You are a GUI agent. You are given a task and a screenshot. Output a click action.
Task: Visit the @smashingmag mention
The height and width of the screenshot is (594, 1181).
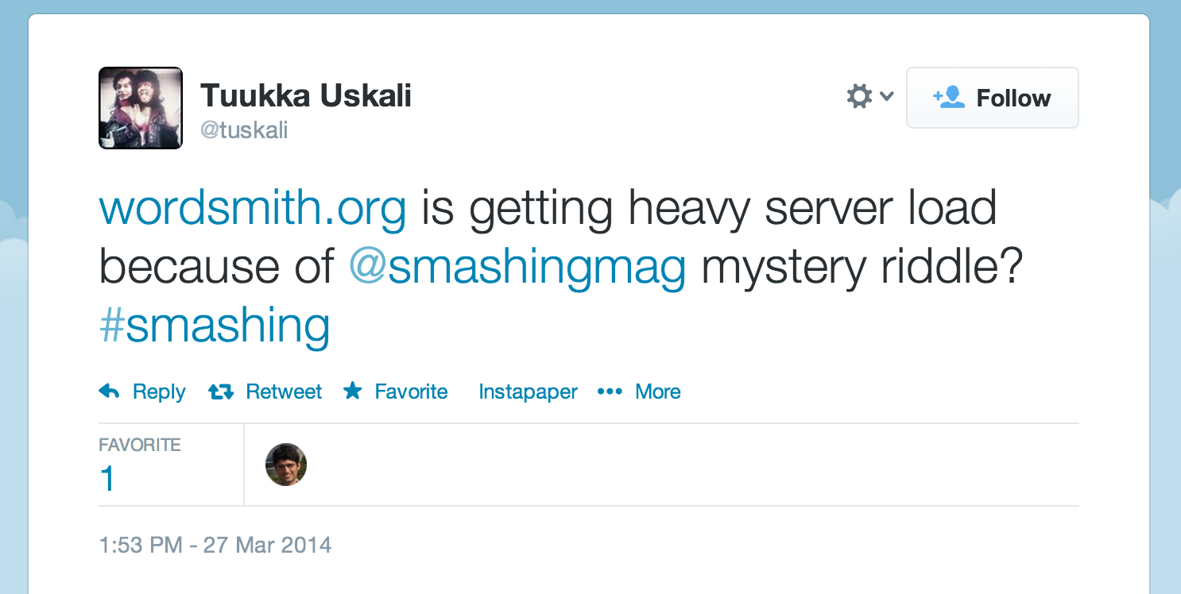pyautogui.click(x=517, y=268)
